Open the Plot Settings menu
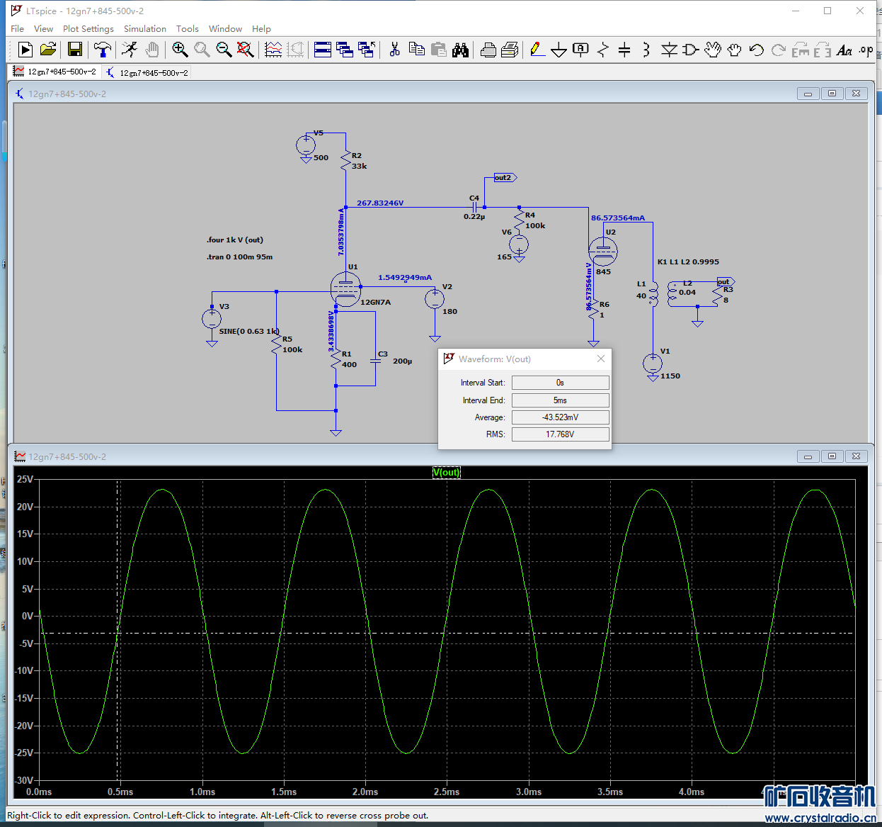The image size is (882, 827). (x=88, y=29)
